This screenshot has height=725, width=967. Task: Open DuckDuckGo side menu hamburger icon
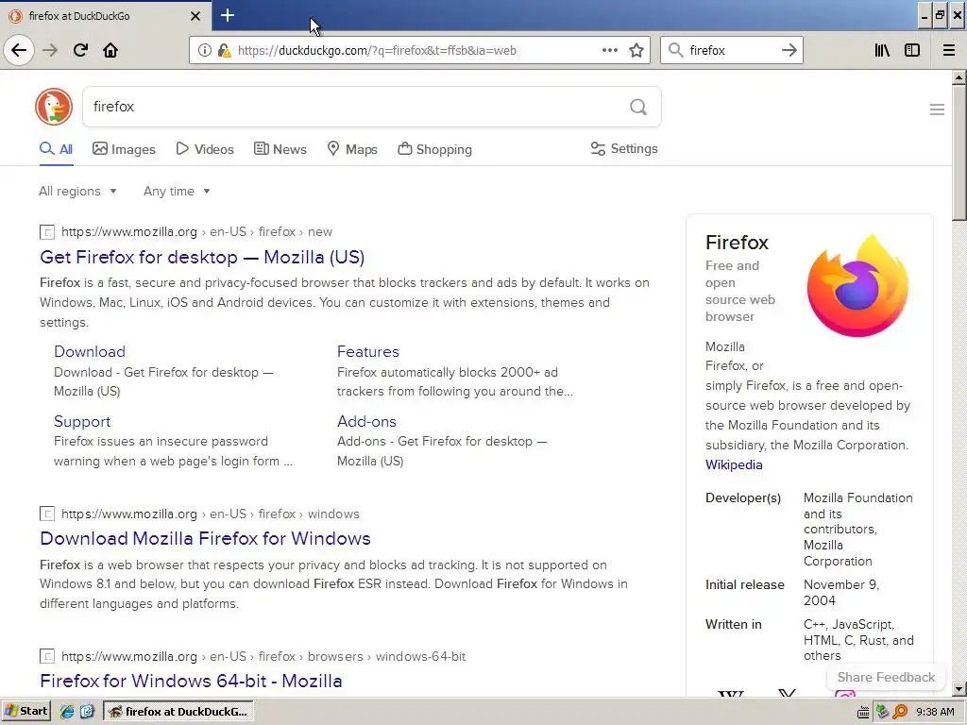click(x=937, y=110)
